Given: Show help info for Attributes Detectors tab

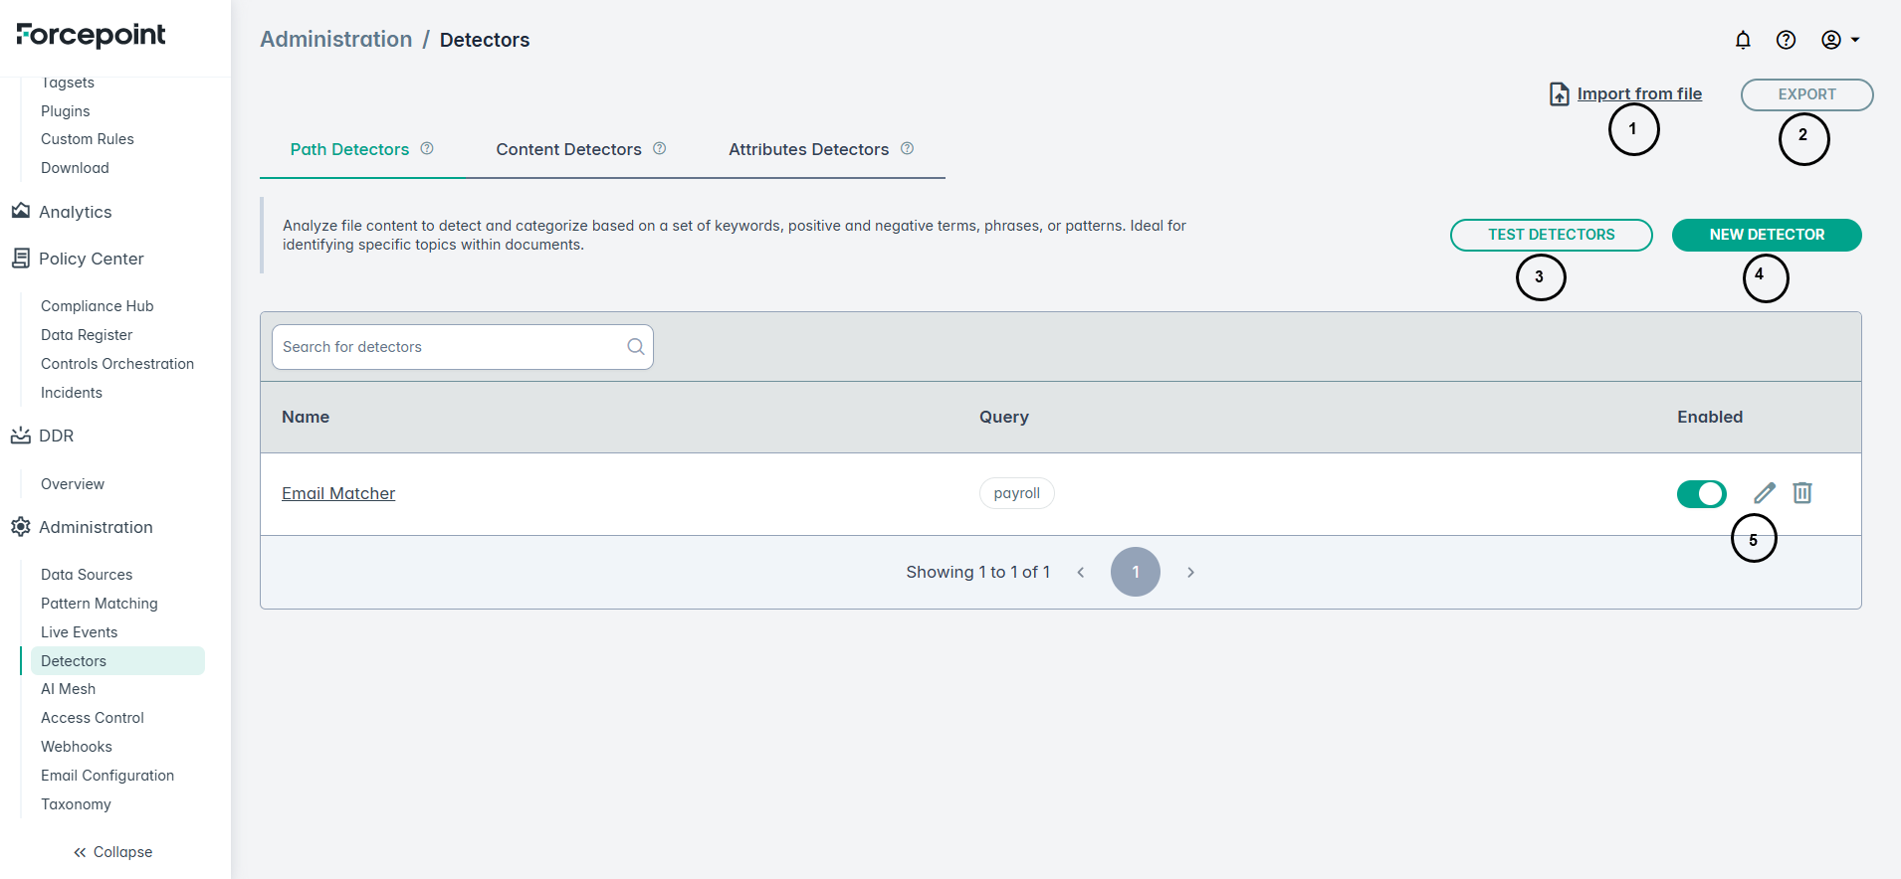Looking at the screenshot, I should [907, 149].
